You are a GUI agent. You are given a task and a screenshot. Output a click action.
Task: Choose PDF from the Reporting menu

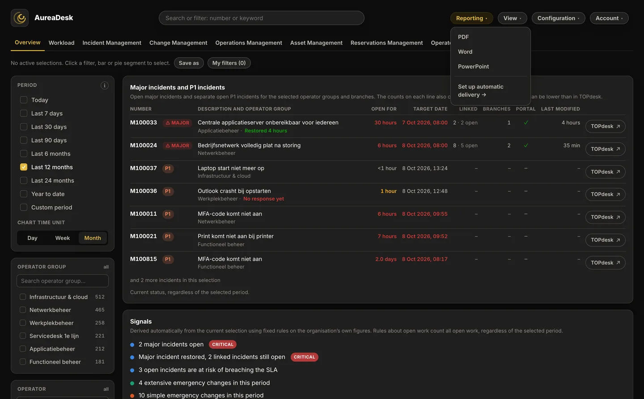491,37
